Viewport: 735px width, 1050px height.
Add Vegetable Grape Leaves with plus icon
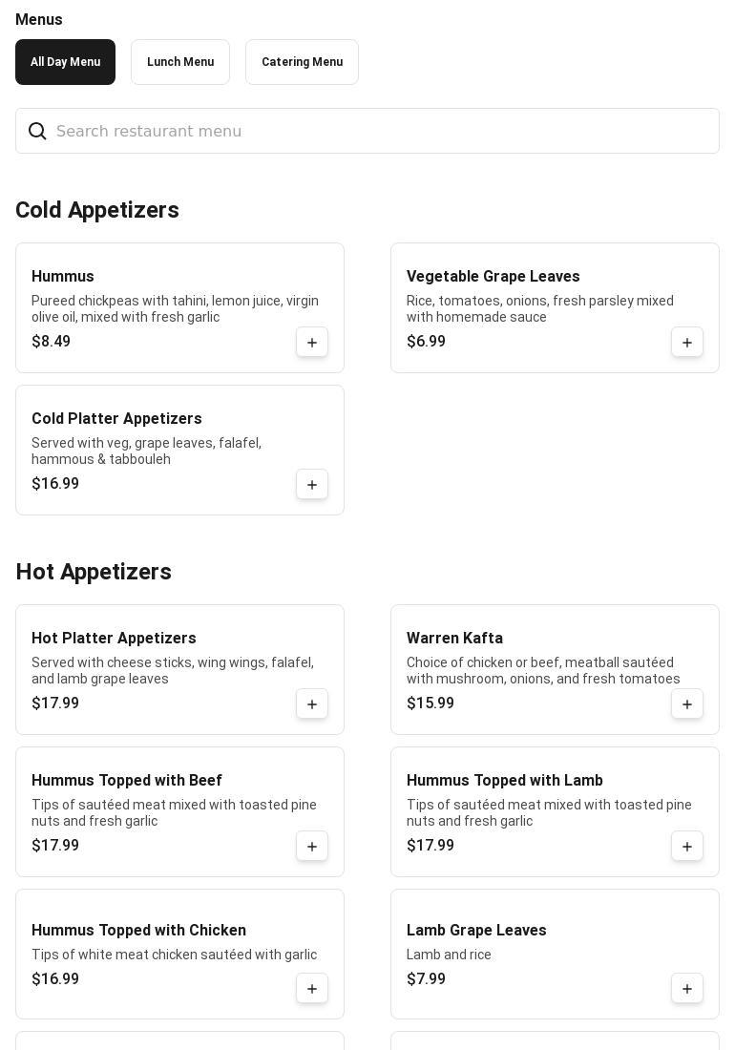[687, 343]
